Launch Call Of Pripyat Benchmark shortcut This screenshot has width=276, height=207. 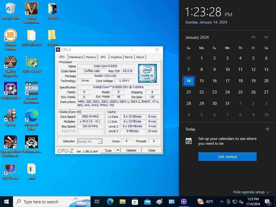(x=11, y=66)
